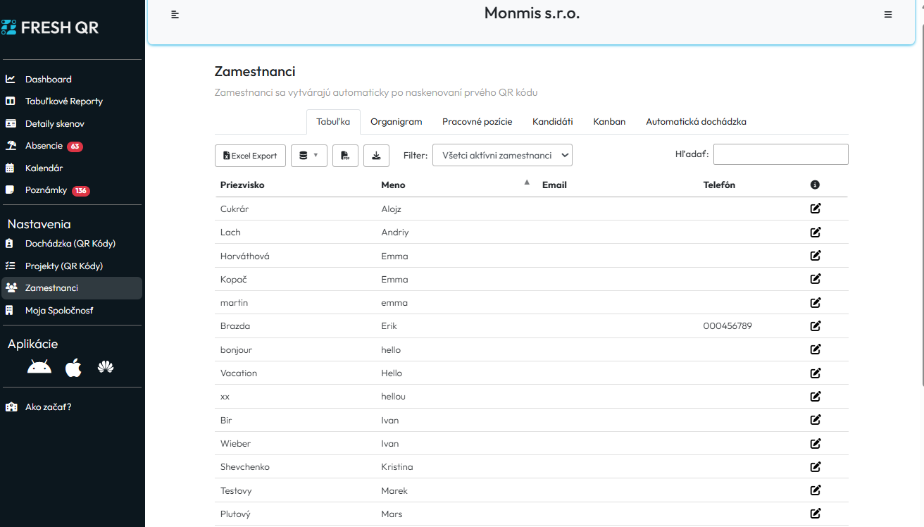This screenshot has width=924, height=527.
Task: Go to Absencie in the sidebar
Action: point(44,146)
